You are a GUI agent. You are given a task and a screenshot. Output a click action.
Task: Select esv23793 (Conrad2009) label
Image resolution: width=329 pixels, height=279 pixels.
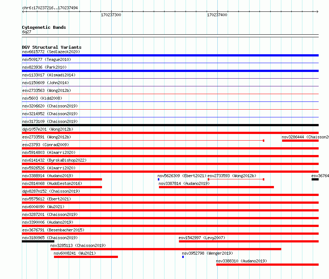tap(45, 145)
